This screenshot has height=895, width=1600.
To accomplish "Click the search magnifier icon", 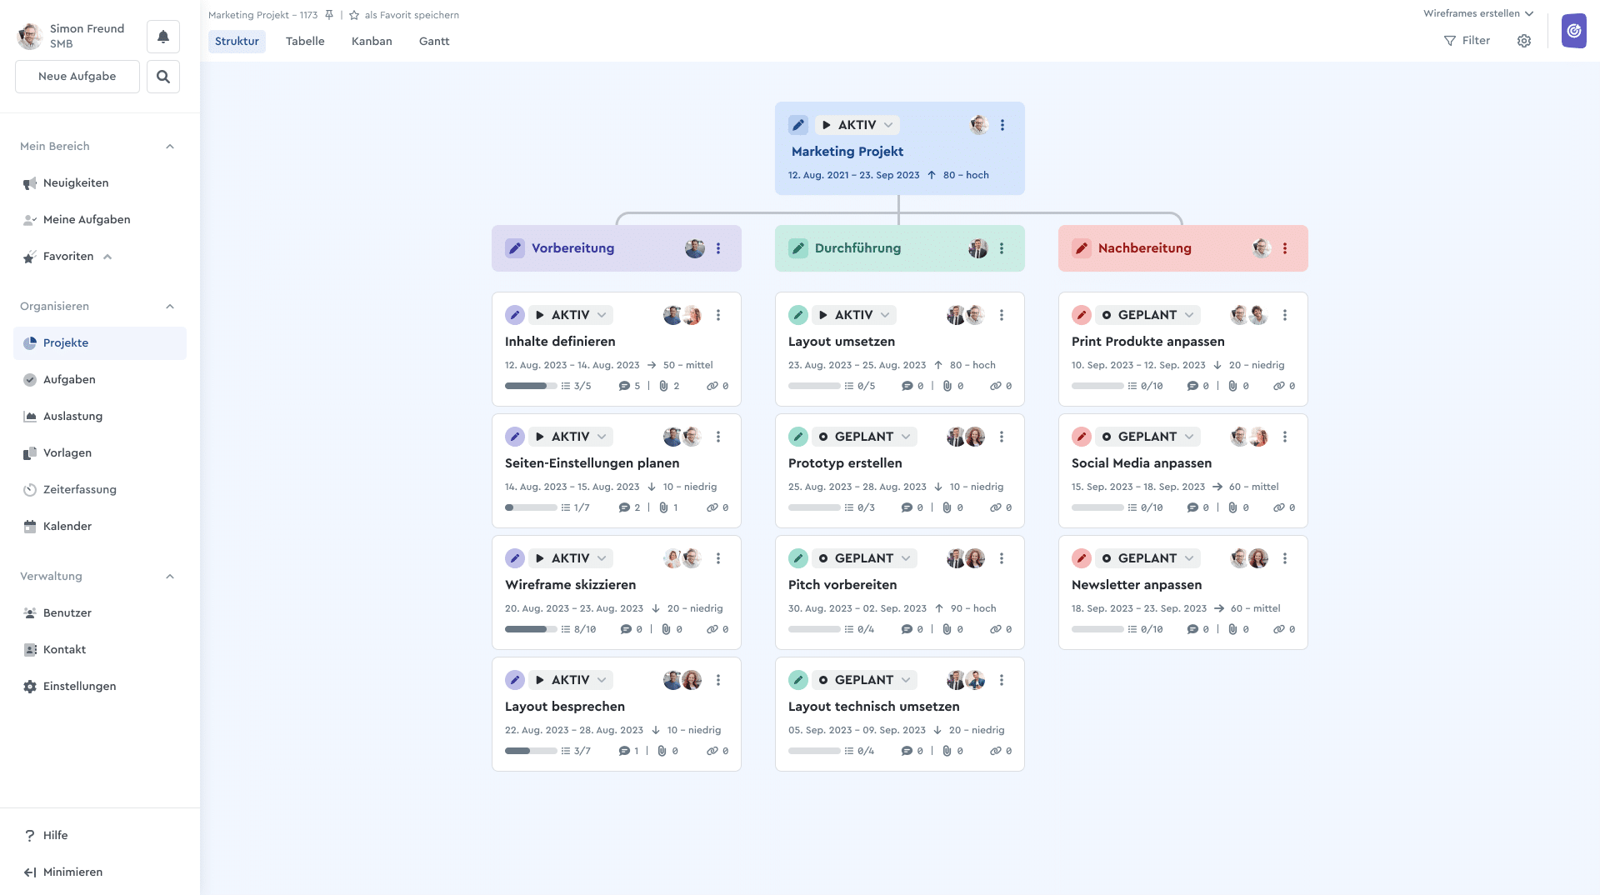I will (x=163, y=77).
